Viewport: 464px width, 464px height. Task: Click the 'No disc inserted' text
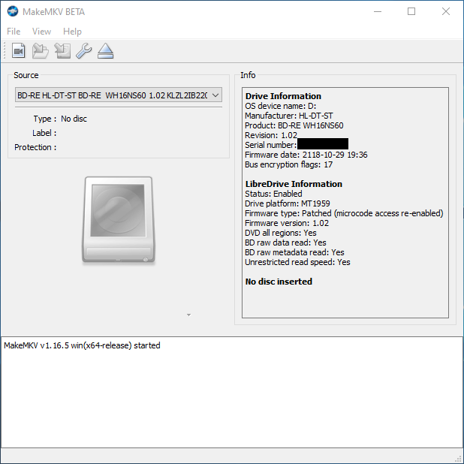(x=279, y=282)
